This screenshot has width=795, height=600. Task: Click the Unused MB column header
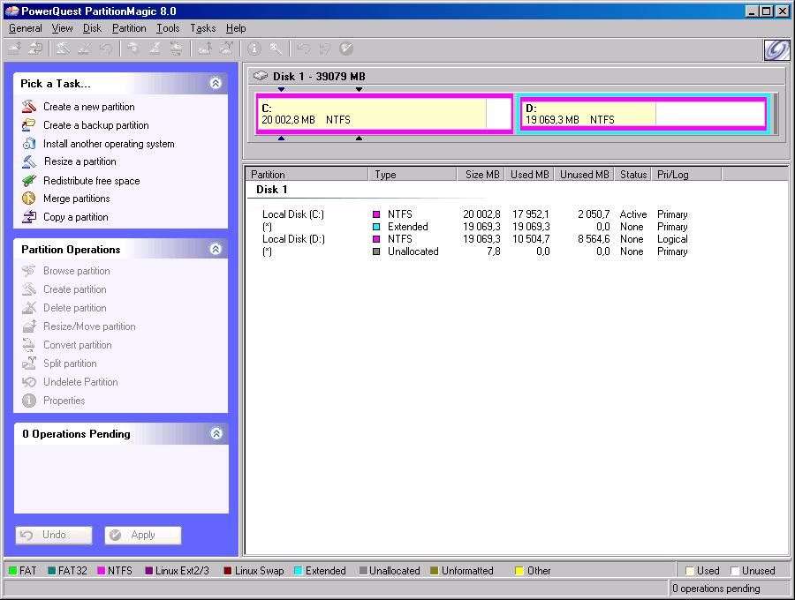(584, 174)
